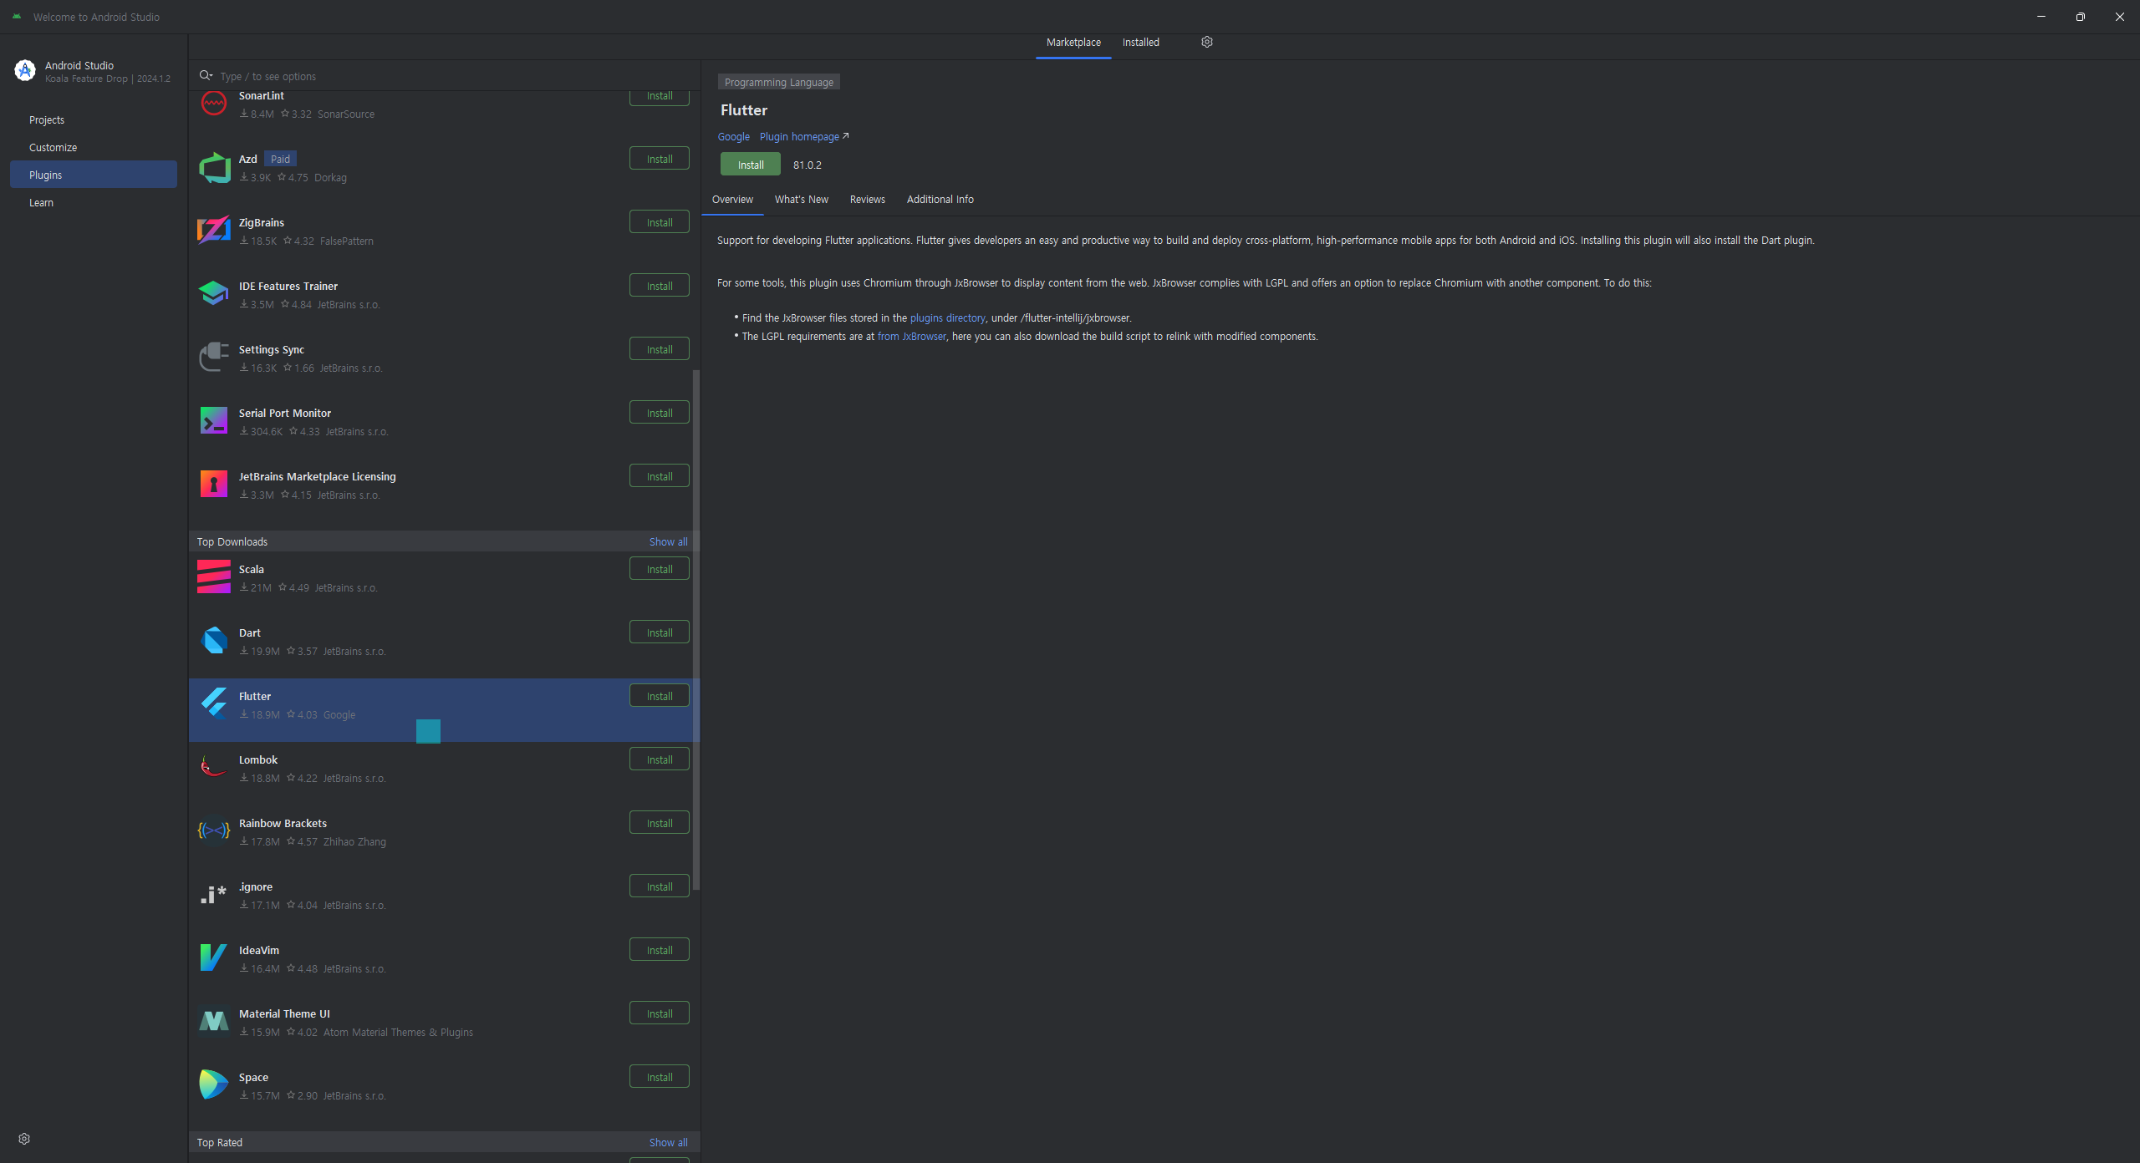
Task: Click the Serial Port Monitor icon
Action: [213, 420]
